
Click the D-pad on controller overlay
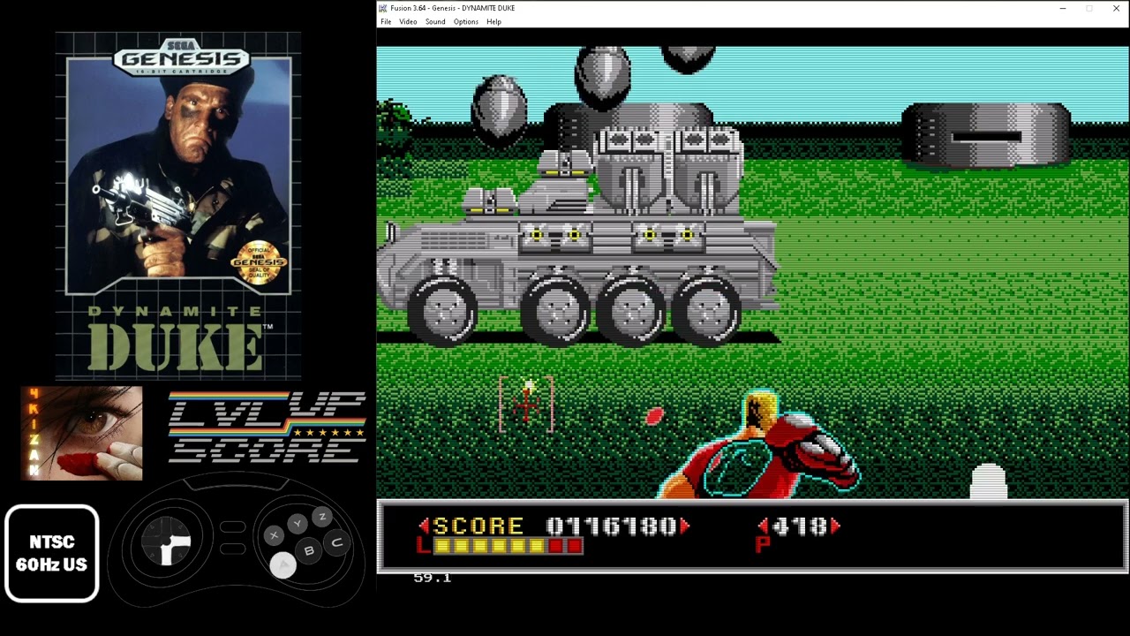tap(168, 540)
